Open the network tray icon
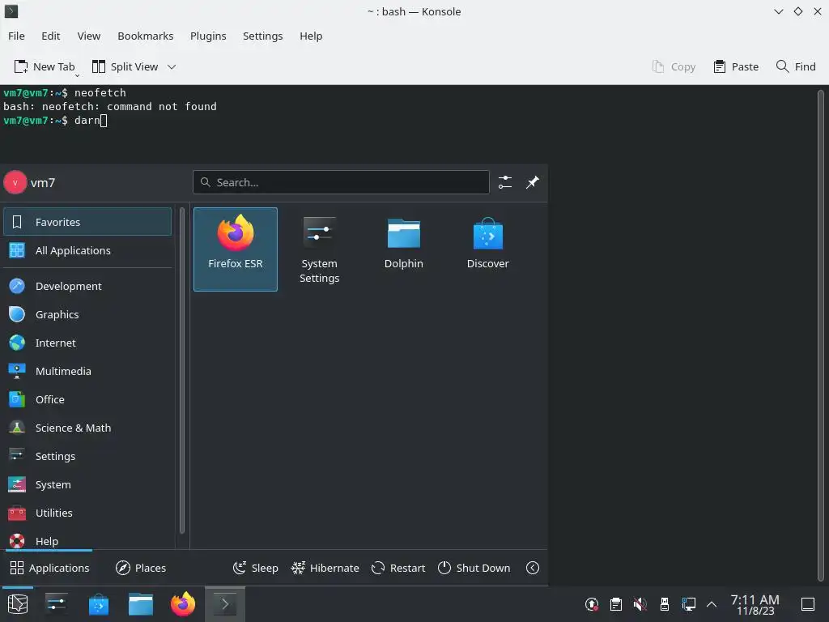The width and height of the screenshot is (829, 622). point(688,604)
